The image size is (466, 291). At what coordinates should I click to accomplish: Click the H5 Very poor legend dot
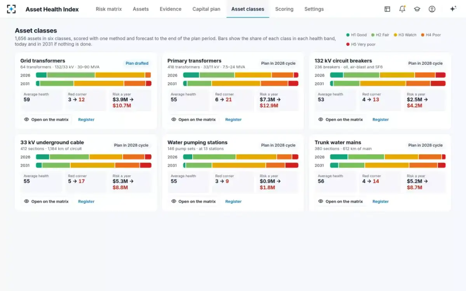point(348,44)
